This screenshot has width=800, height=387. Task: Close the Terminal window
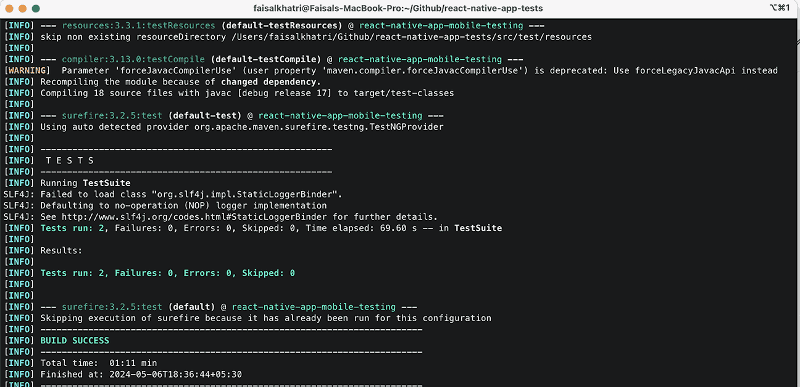coord(9,9)
